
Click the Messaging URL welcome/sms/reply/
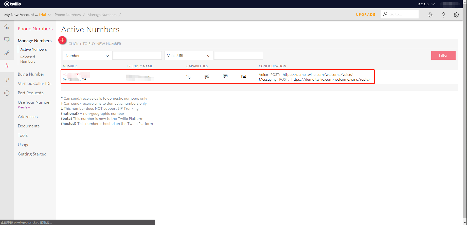(x=331, y=79)
